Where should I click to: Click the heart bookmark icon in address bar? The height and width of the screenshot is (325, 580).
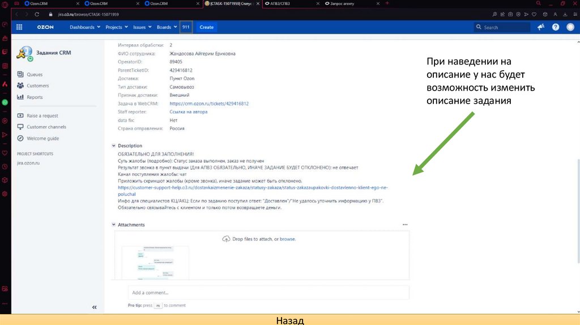point(534,14)
